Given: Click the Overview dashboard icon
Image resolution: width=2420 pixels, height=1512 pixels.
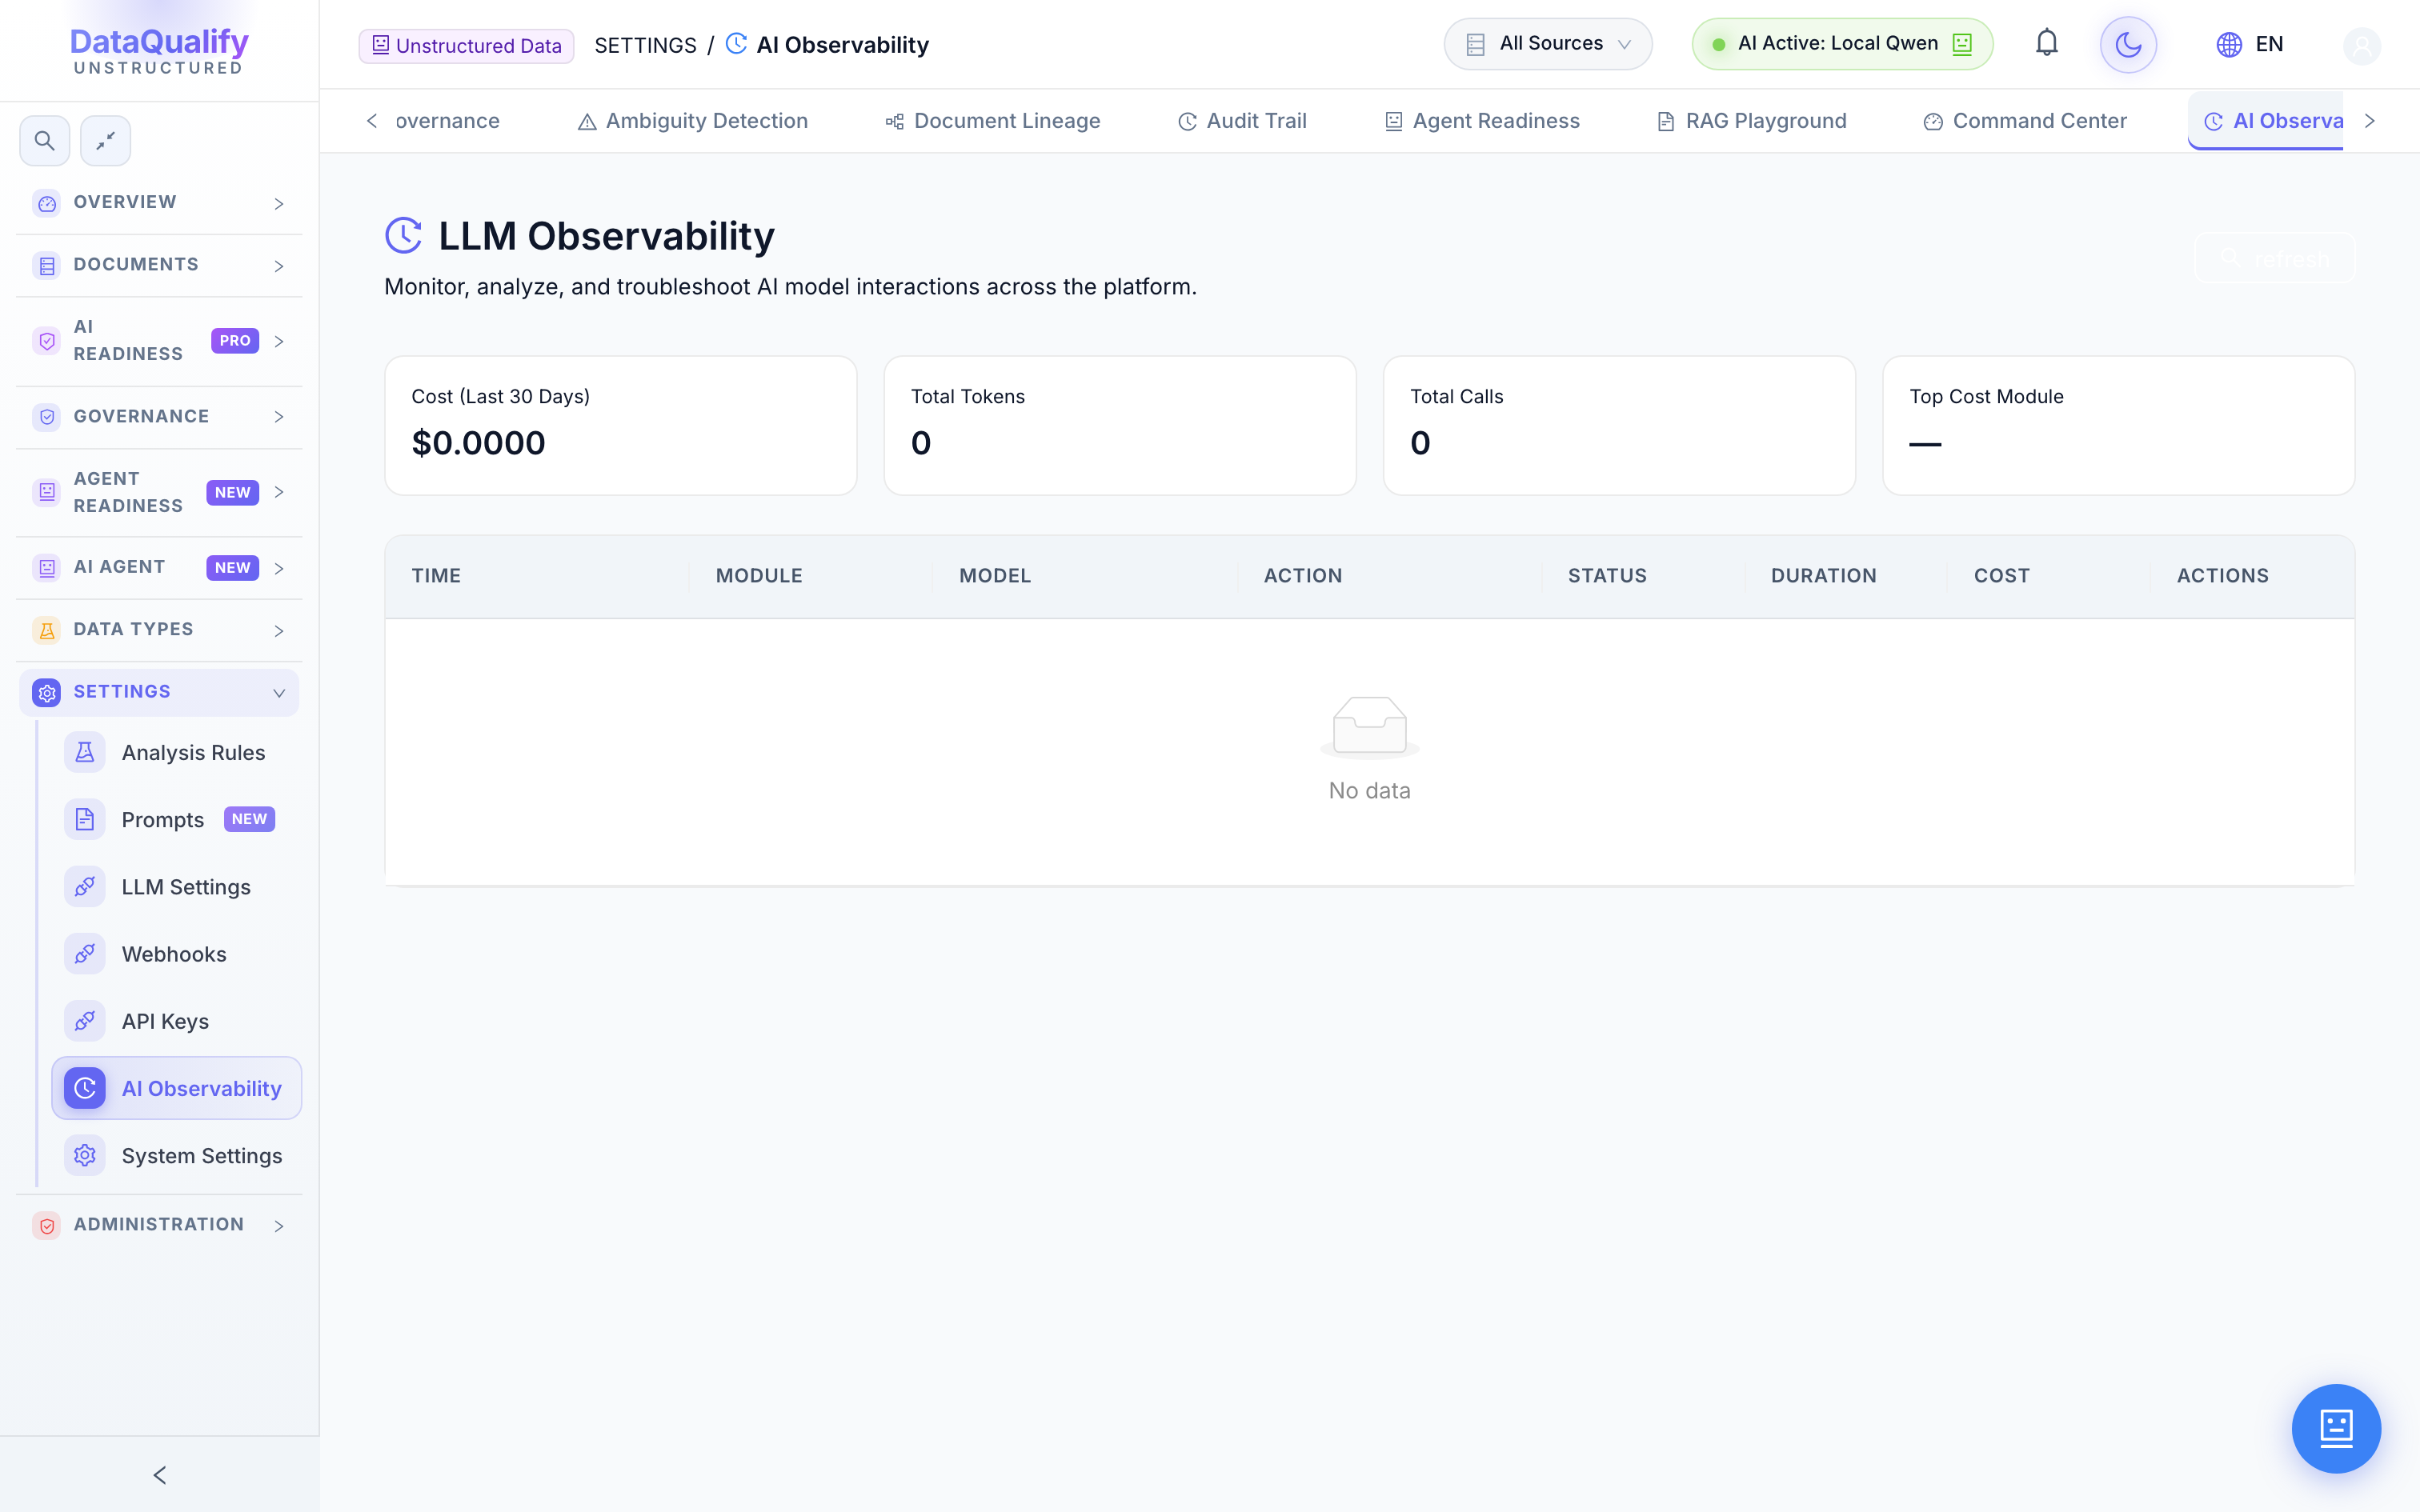Looking at the screenshot, I should [47, 203].
